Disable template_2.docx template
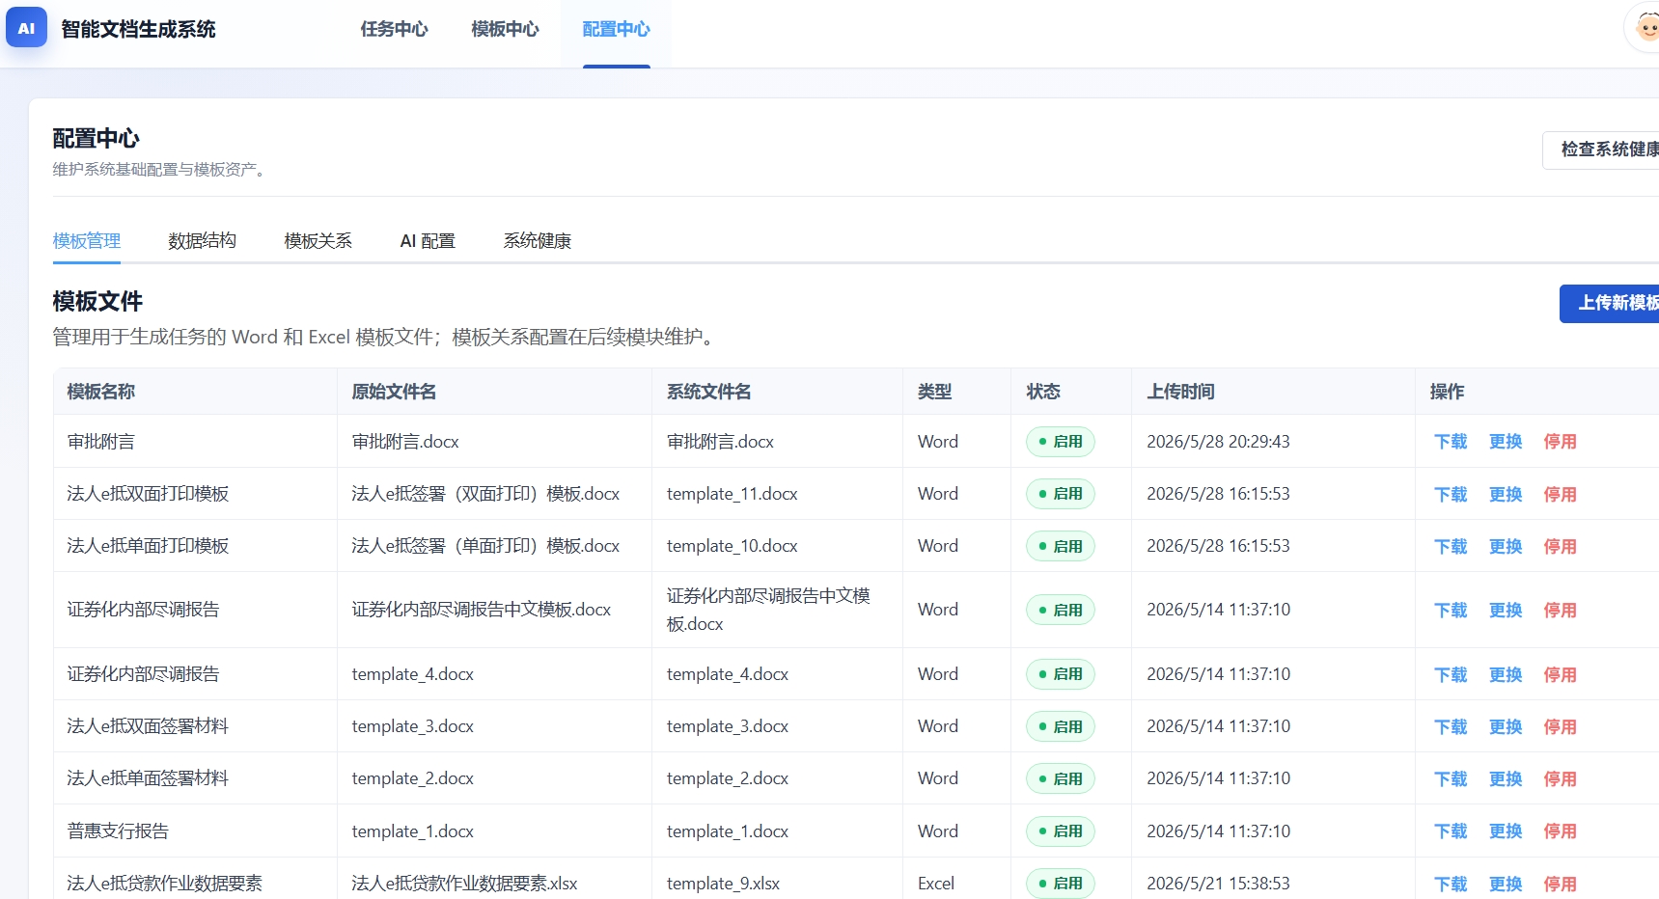 click(x=1560, y=778)
